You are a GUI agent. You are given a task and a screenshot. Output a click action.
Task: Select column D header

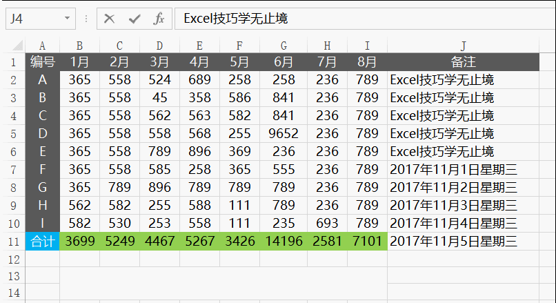159,46
